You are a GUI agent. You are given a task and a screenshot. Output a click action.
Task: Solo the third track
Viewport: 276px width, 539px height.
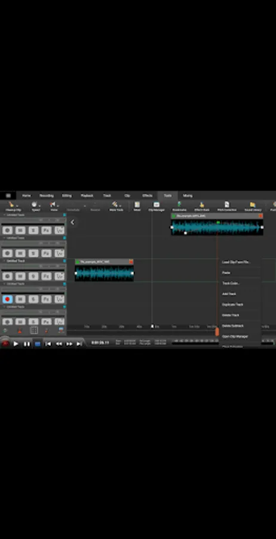33,276
